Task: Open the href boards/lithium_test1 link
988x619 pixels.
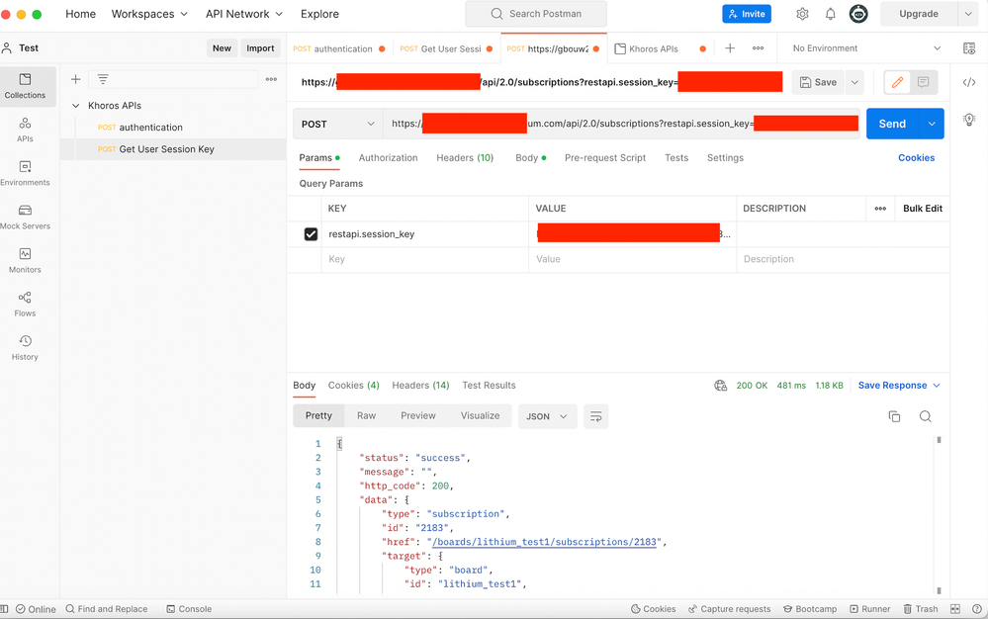Action: [544, 542]
